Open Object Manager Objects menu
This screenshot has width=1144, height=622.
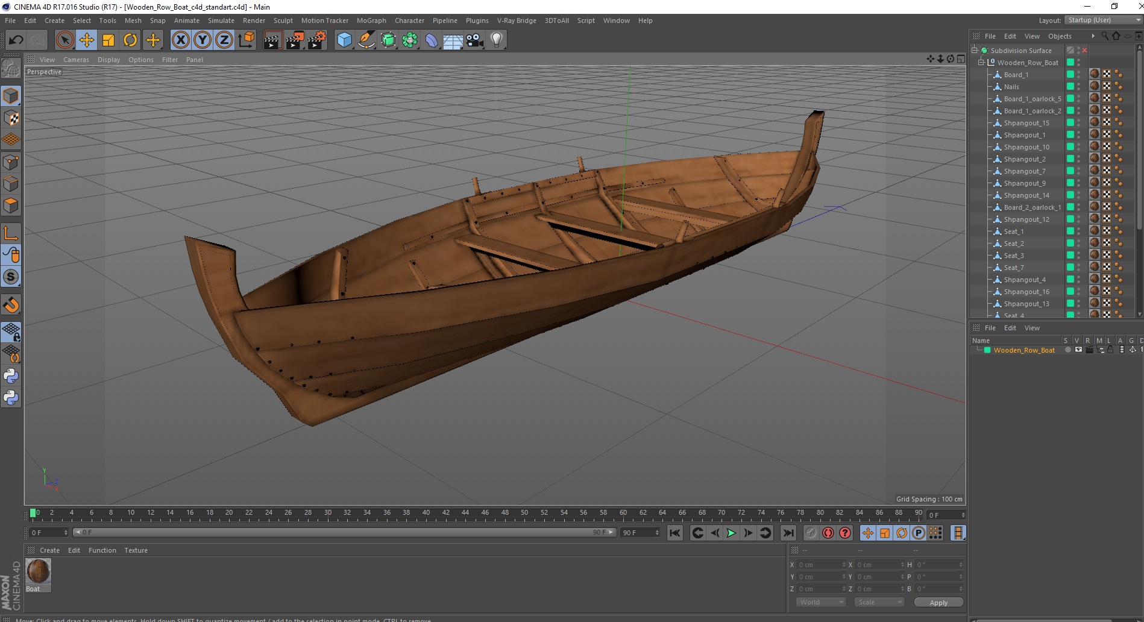click(x=1060, y=36)
